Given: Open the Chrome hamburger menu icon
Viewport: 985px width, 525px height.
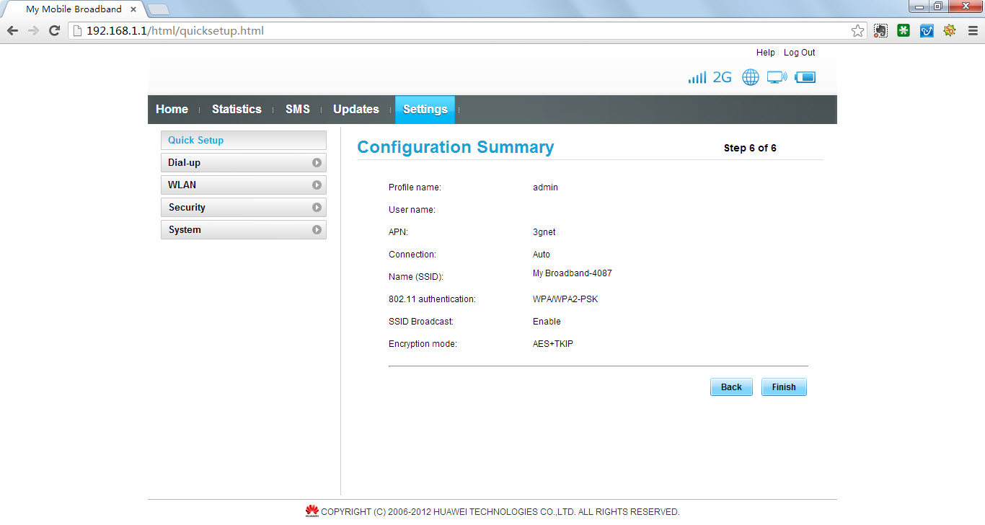Looking at the screenshot, I should tap(972, 31).
